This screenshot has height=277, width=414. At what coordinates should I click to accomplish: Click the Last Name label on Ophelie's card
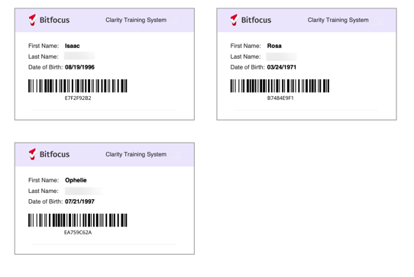[x=44, y=191]
